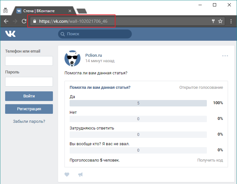Reload the page with refresh icon
237x184 pixels.
(x=24, y=21)
